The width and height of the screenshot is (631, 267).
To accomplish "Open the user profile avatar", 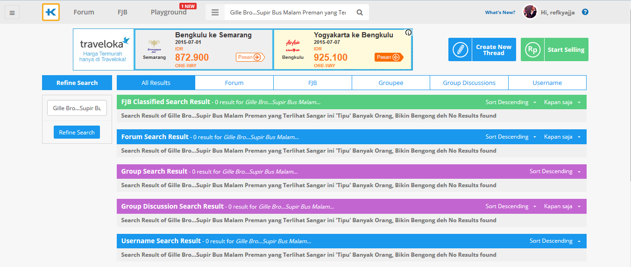I will click(530, 12).
